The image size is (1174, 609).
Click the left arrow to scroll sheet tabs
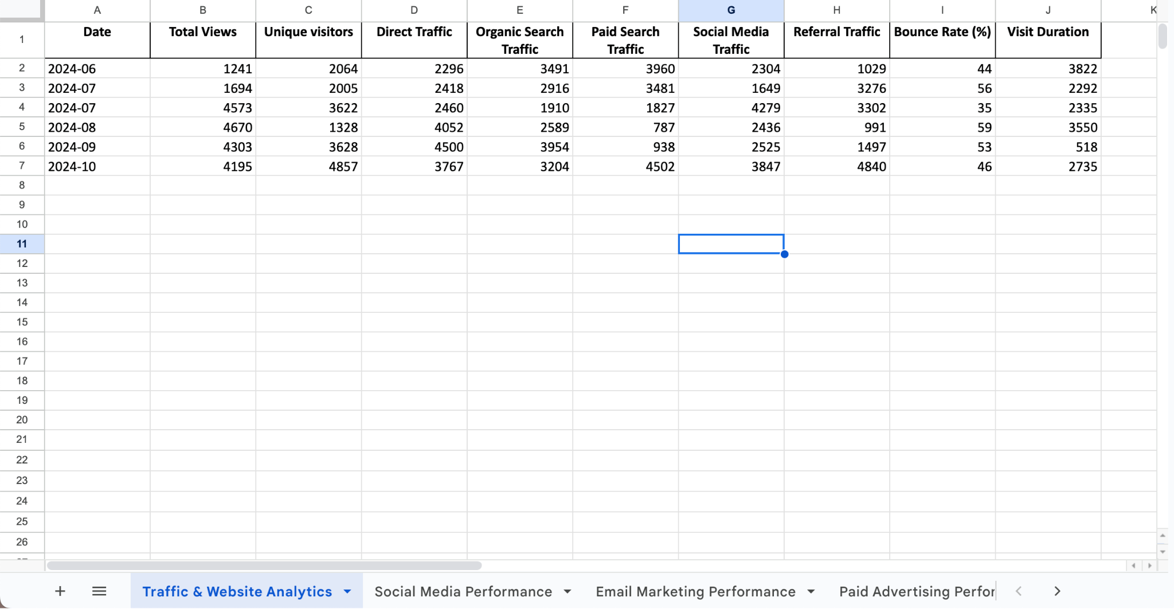point(1019,591)
